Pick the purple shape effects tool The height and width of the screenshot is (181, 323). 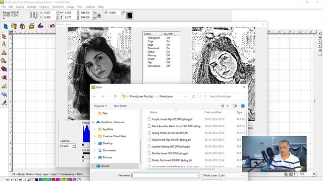(4, 77)
